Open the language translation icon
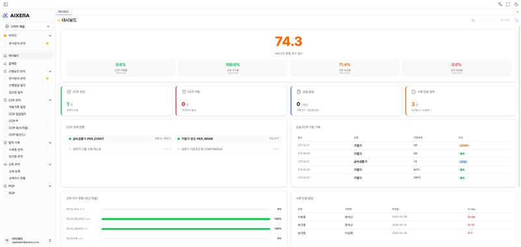This screenshot has width=521, height=247. pos(500,5)
